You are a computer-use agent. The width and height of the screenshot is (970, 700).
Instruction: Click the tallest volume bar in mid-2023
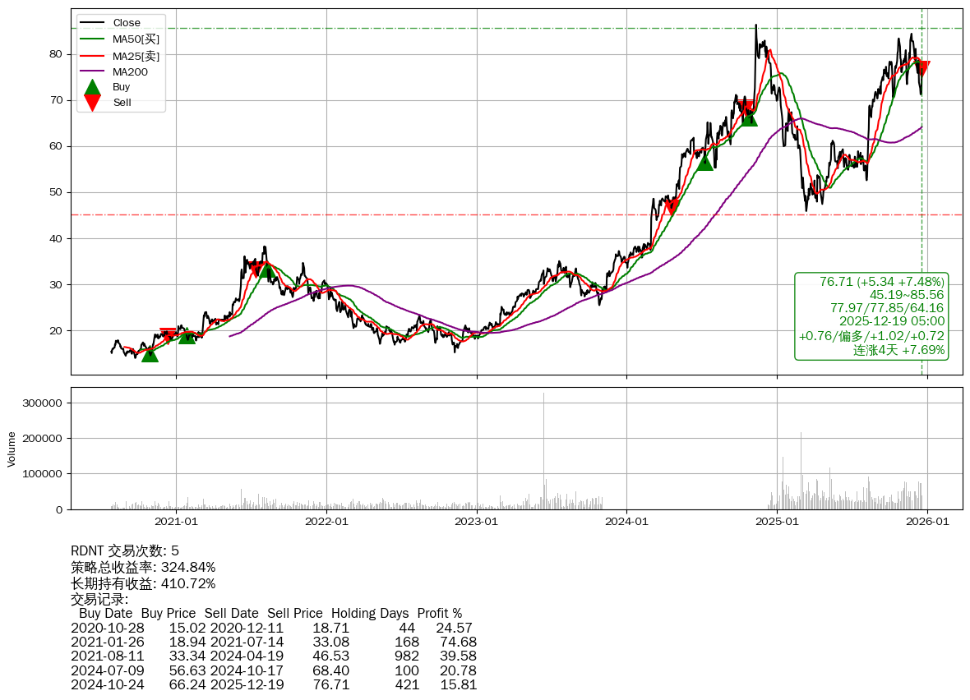point(543,450)
